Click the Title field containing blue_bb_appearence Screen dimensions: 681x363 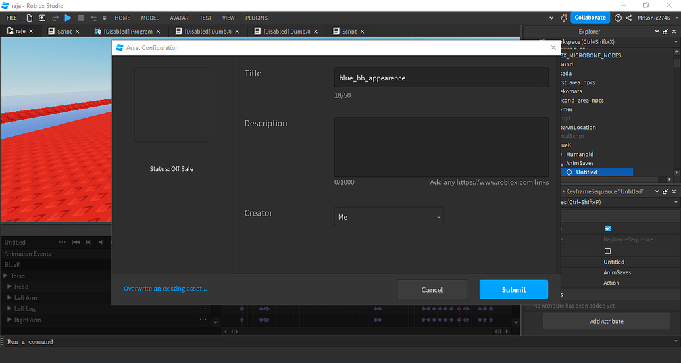click(x=441, y=78)
